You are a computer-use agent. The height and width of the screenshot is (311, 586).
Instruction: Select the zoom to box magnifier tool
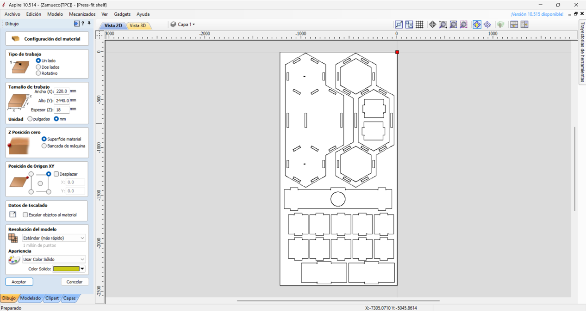(x=443, y=24)
